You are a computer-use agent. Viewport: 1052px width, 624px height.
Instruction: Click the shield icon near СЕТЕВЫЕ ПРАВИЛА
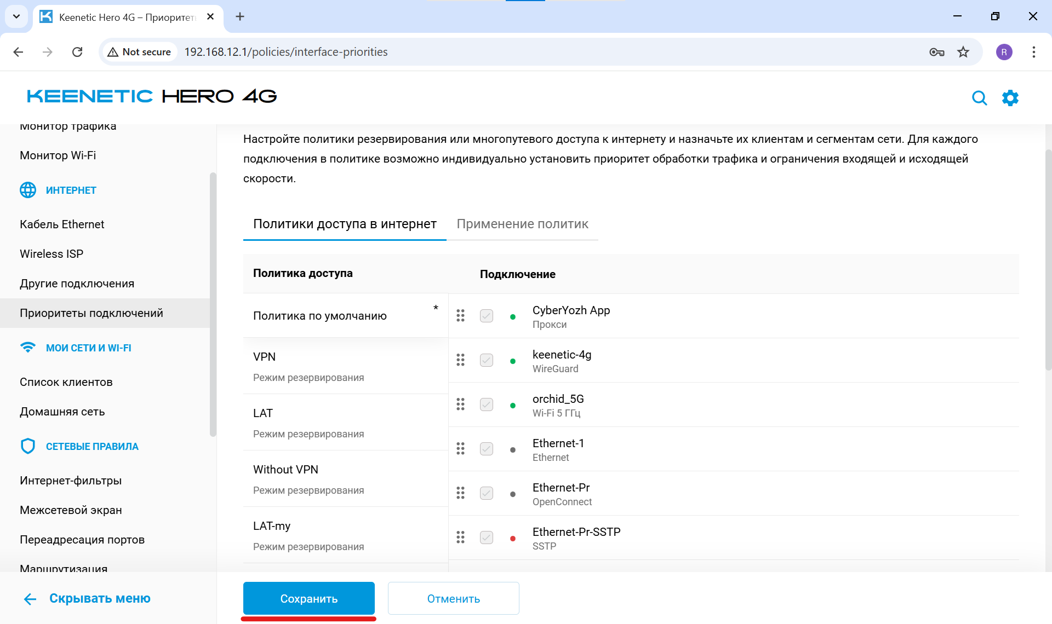point(28,446)
